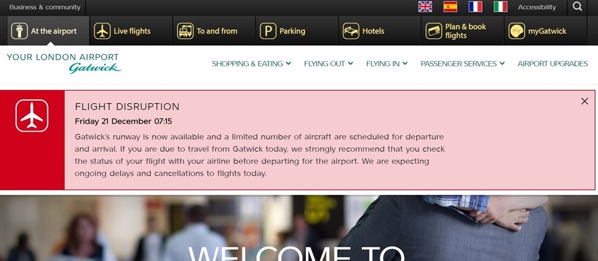
Task: Expand the Flying Out menu
Action: click(x=328, y=63)
